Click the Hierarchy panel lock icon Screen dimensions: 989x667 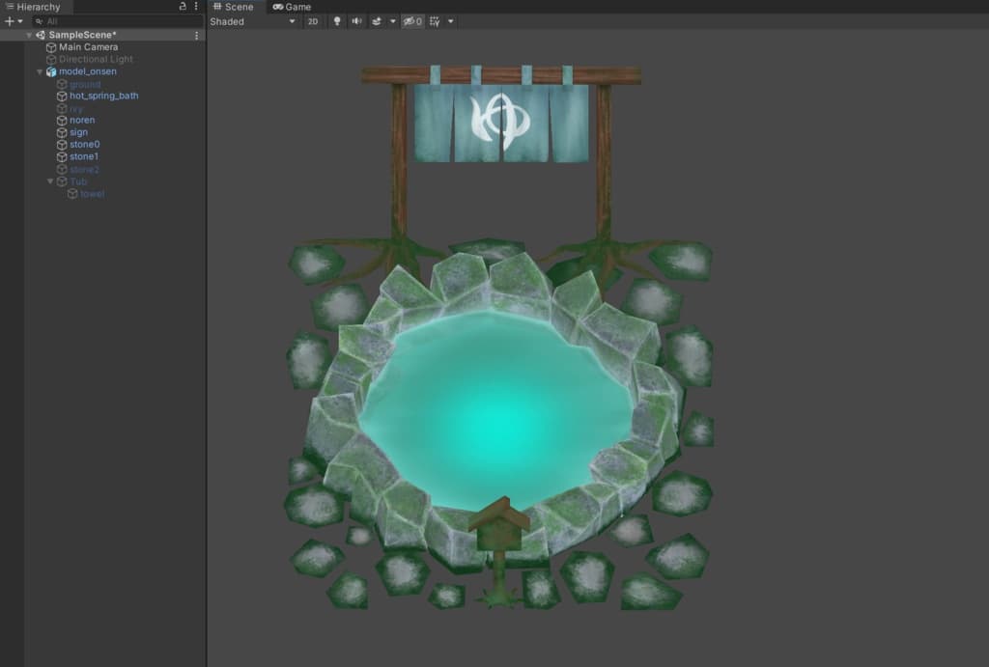[x=184, y=7]
